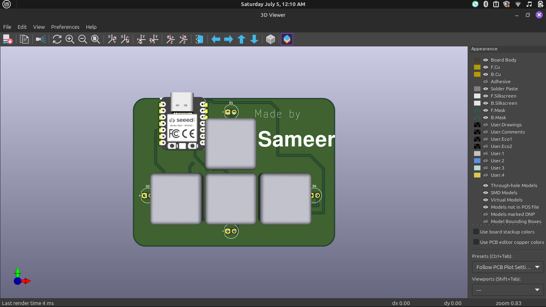Click the Zoom out magnifier icon
The height and width of the screenshot is (307, 546).
tap(83, 39)
